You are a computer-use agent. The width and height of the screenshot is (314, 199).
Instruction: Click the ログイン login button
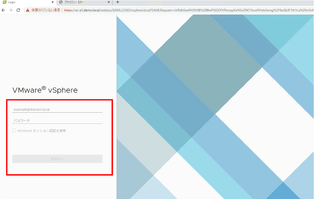[57, 159]
